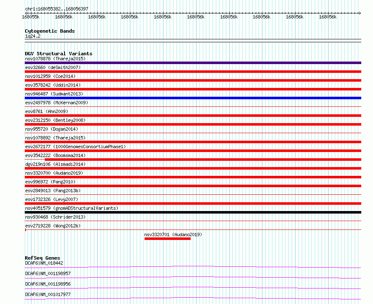373x304 pixels.
Task: Click the red bar under esv996972
Action: (193, 186)
